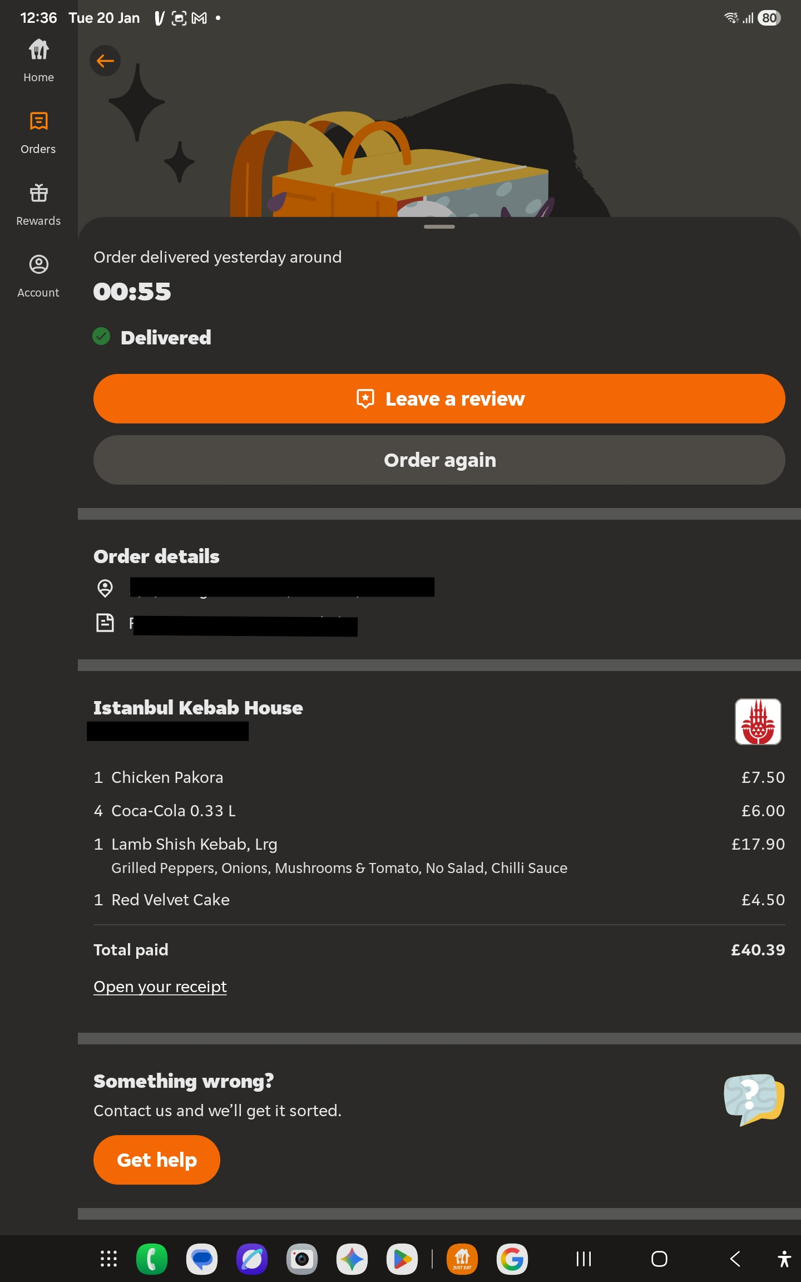
Task: Tap the bottom sheet drag handle
Action: [x=439, y=227]
